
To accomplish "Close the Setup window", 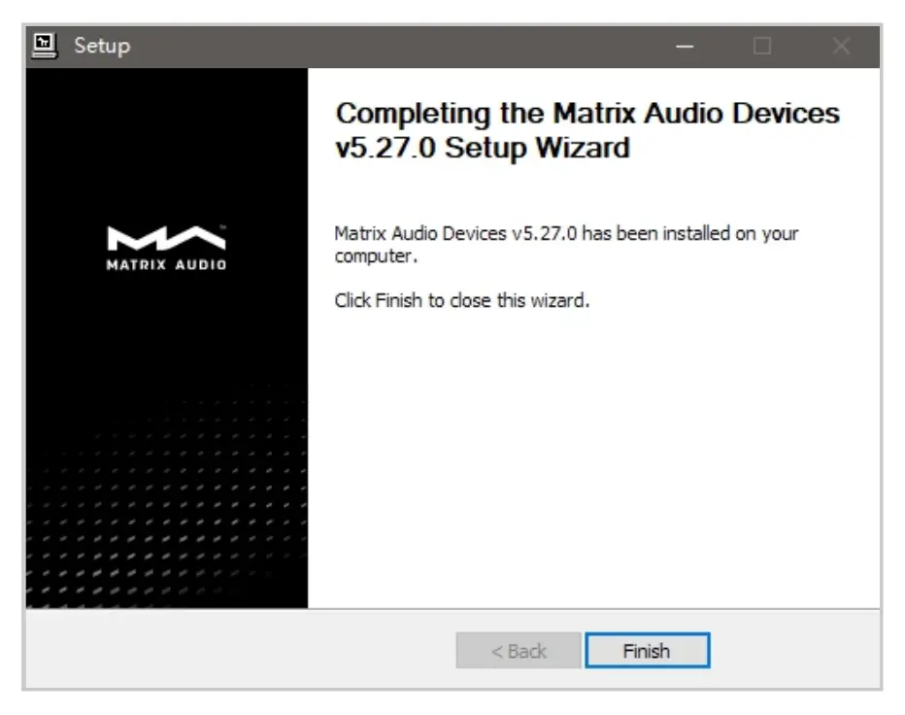I will pos(841,46).
